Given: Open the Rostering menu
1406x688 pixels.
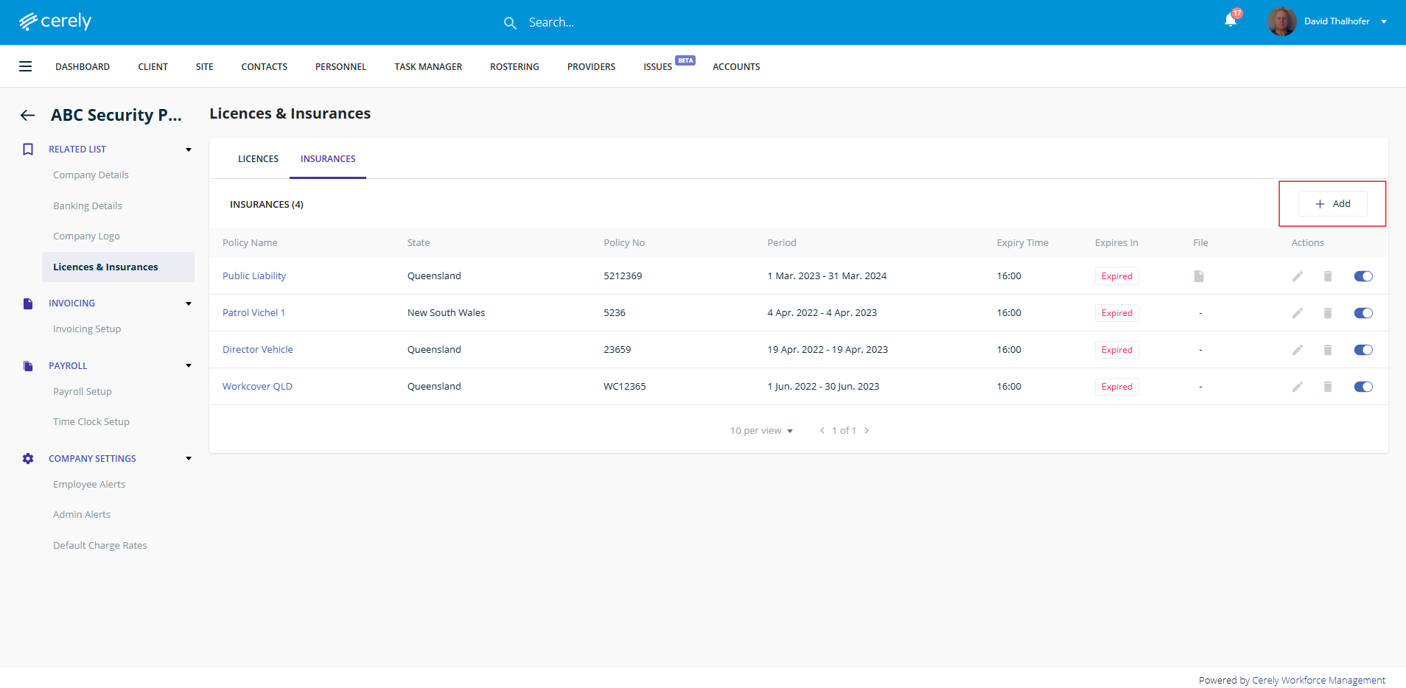Looking at the screenshot, I should tap(514, 67).
